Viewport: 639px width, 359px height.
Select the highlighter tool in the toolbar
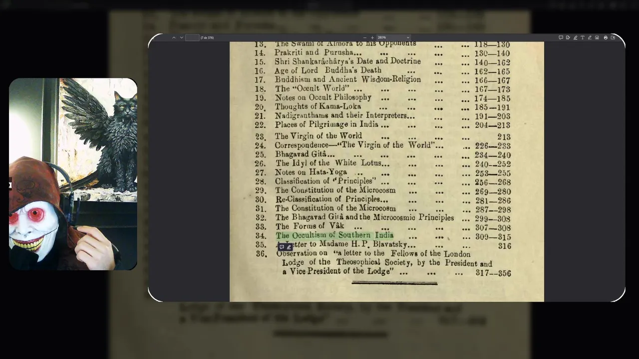[x=576, y=37]
